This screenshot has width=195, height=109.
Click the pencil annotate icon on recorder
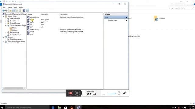click(x=124, y=93)
